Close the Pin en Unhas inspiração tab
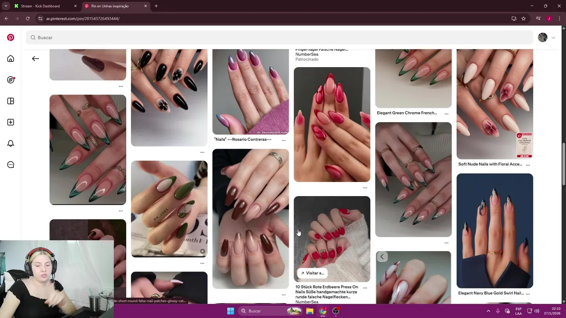 [x=145, y=6]
